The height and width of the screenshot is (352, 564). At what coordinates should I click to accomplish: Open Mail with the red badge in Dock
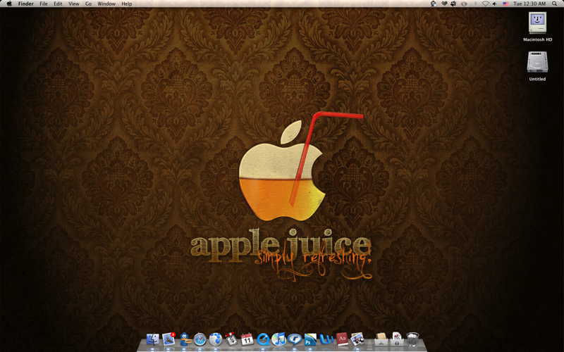tap(168, 339)
